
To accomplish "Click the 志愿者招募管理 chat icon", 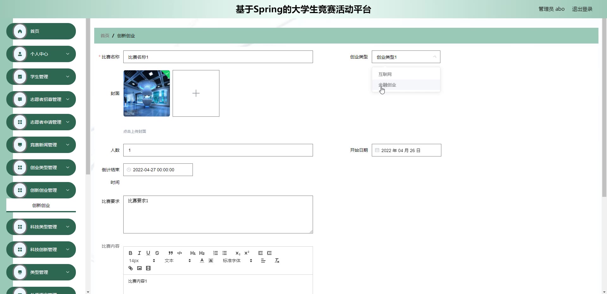I will pyautogui.click(x=20, y=99).
